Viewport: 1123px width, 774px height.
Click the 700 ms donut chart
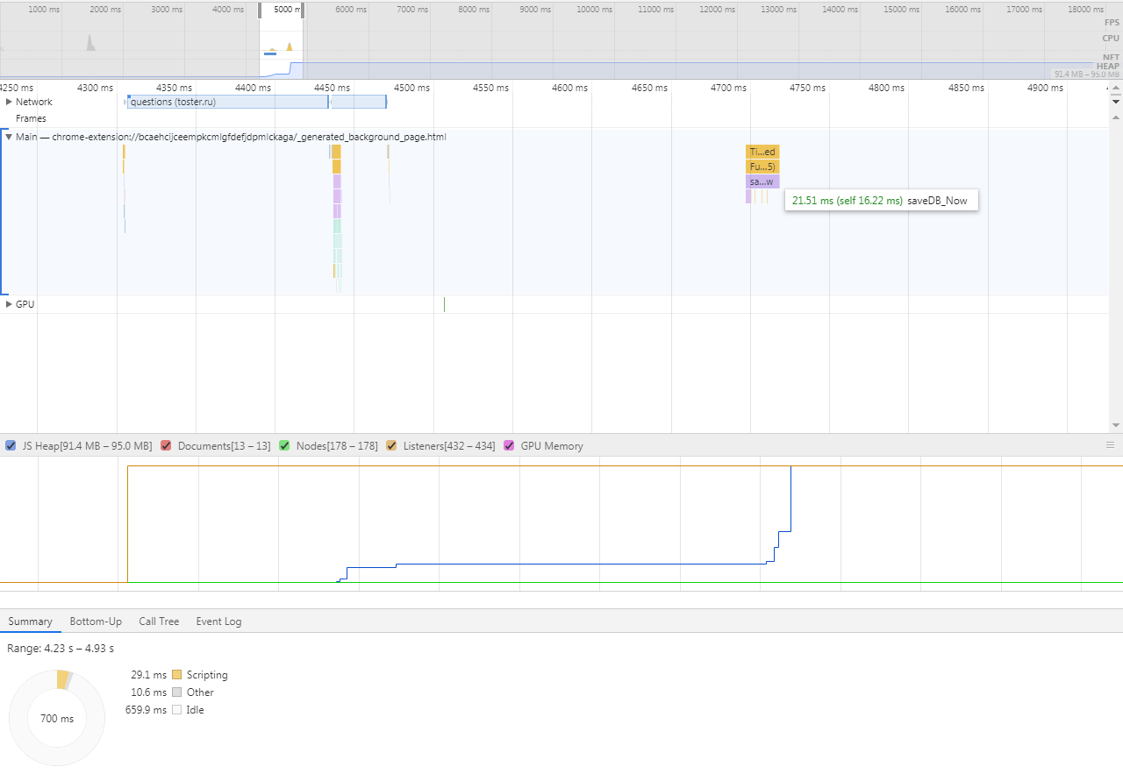(x=56, y=718)
